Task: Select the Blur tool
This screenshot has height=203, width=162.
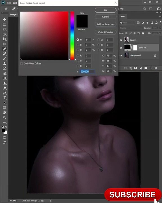Action: coord(4,83)
